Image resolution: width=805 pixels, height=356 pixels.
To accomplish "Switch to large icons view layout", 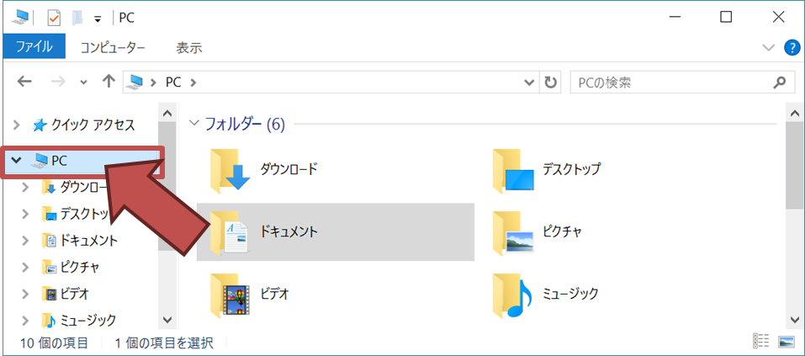I will pos(786,342).
